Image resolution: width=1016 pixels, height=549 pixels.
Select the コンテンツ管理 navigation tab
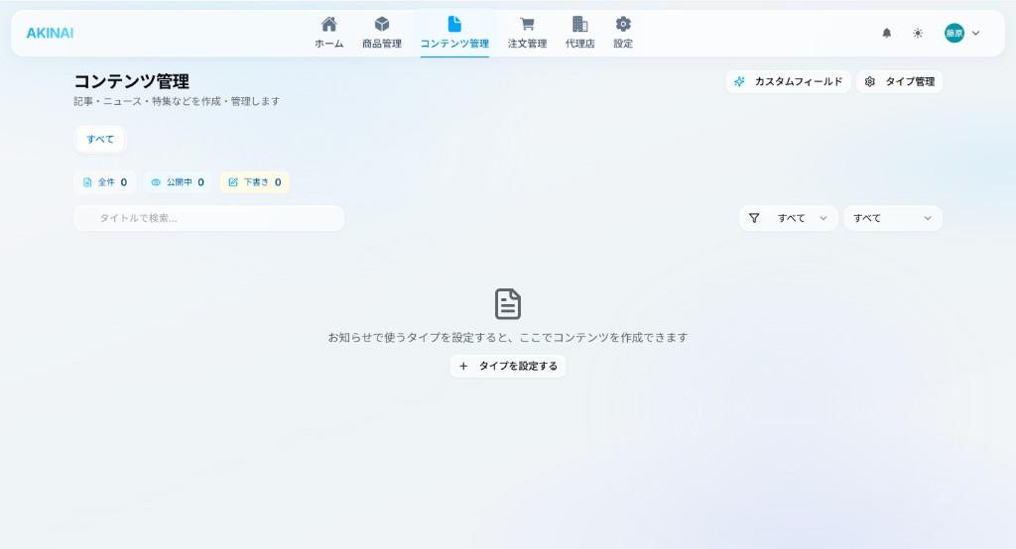(x=454, y=33)
